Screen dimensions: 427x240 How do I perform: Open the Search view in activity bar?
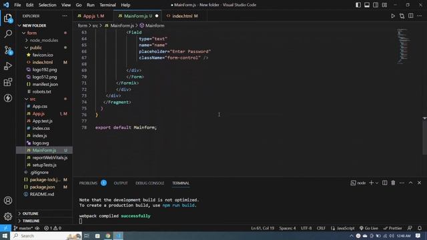point(8,34)
